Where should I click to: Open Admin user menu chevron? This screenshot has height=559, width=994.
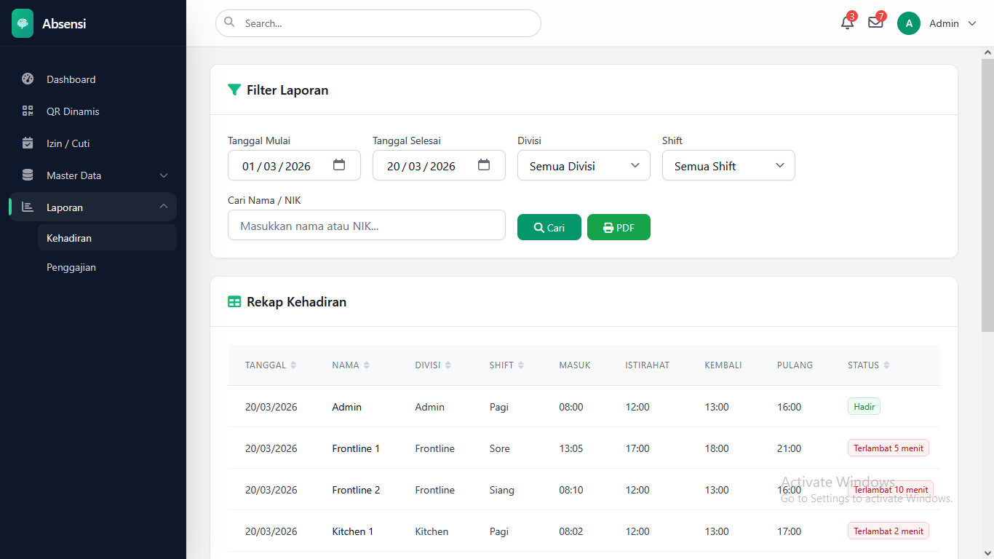pyautogui.click(x=972, y=23)
